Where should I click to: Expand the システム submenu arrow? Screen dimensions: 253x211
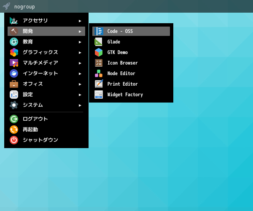[80, 105]
